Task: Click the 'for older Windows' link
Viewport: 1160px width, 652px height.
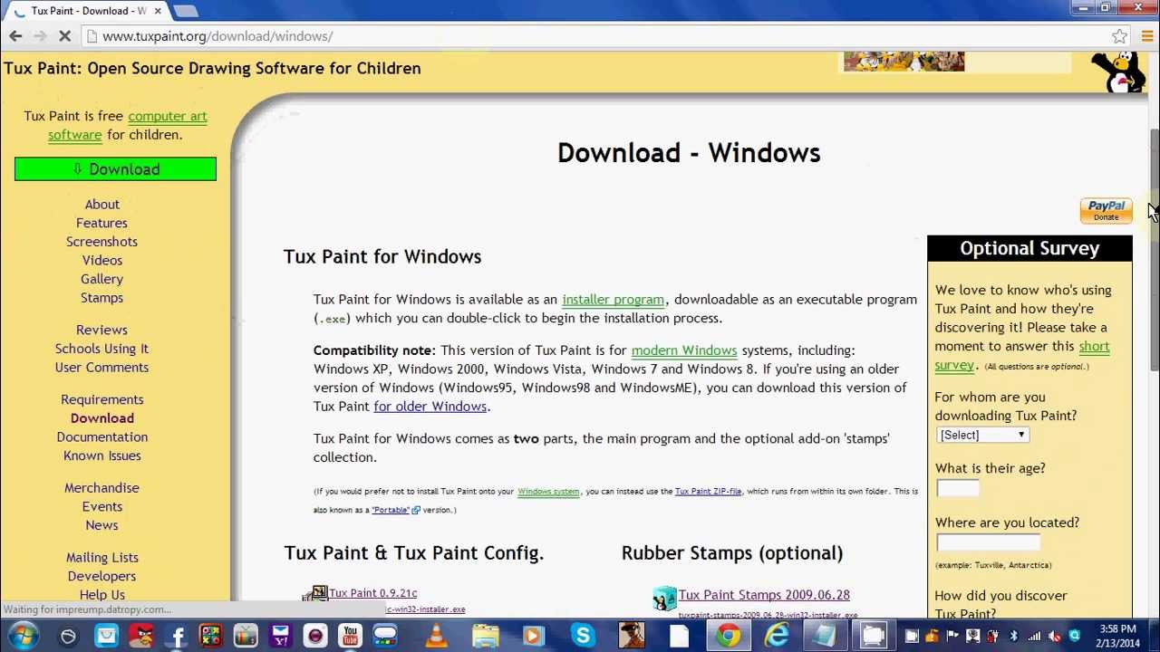Action: (430, 407)
